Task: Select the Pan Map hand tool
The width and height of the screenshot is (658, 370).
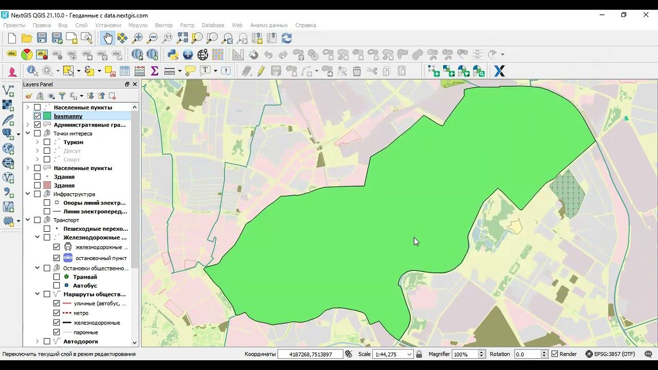Action: [107, 38]
